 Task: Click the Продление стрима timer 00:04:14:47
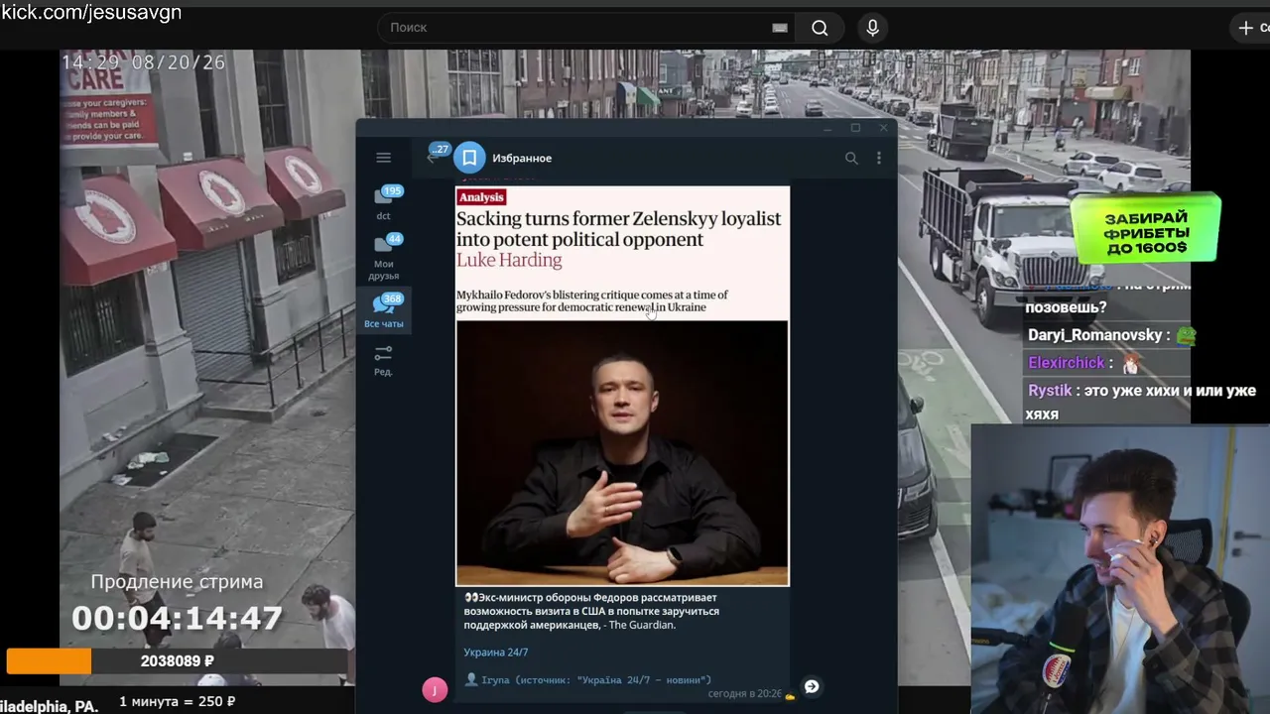coord(177,618)
